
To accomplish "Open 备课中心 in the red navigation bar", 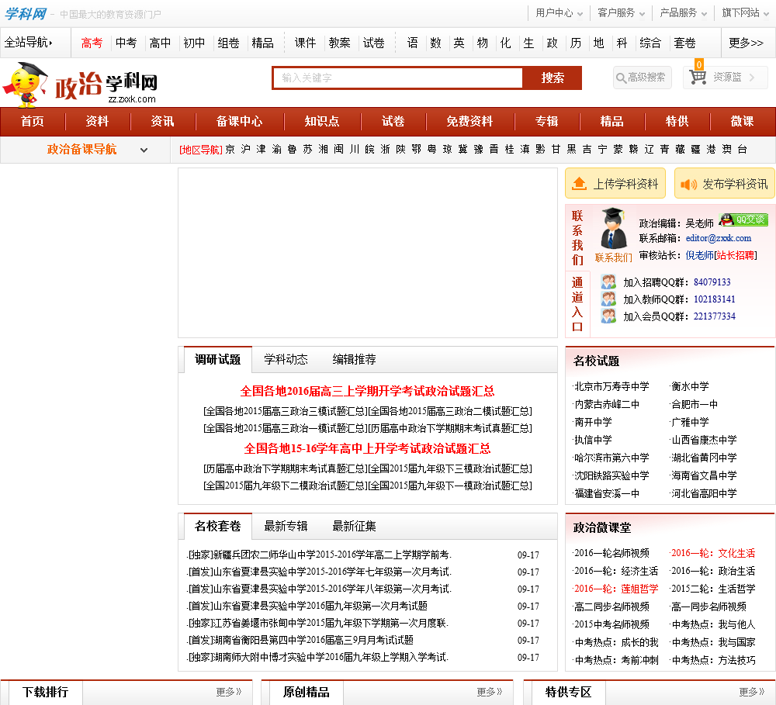I will tap(239, 121).
